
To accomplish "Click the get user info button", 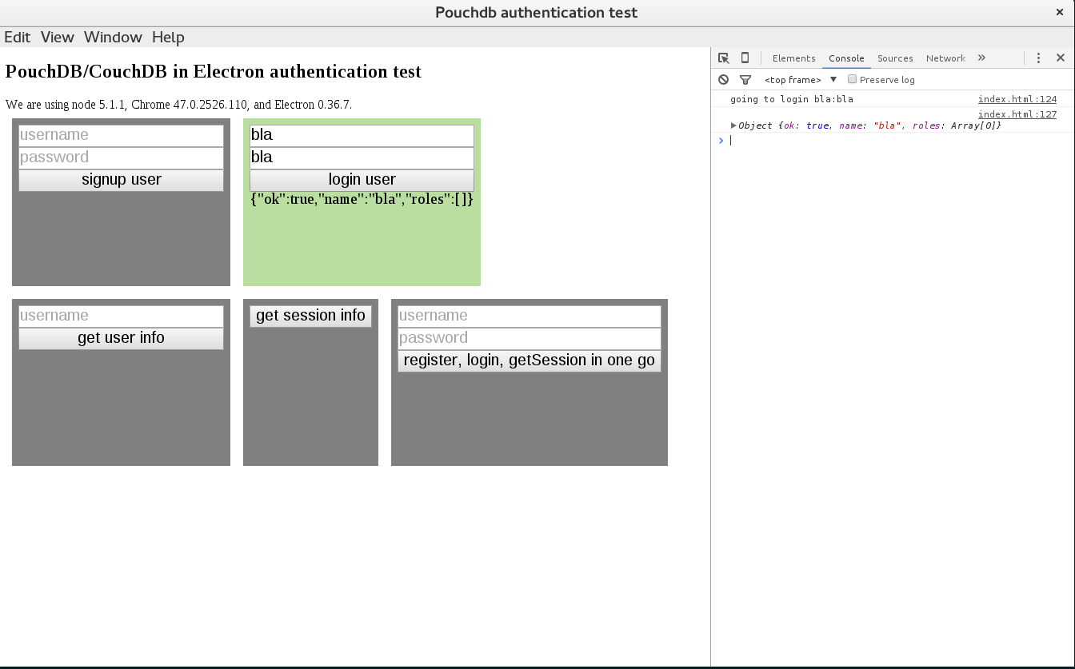I will (122, 338).
